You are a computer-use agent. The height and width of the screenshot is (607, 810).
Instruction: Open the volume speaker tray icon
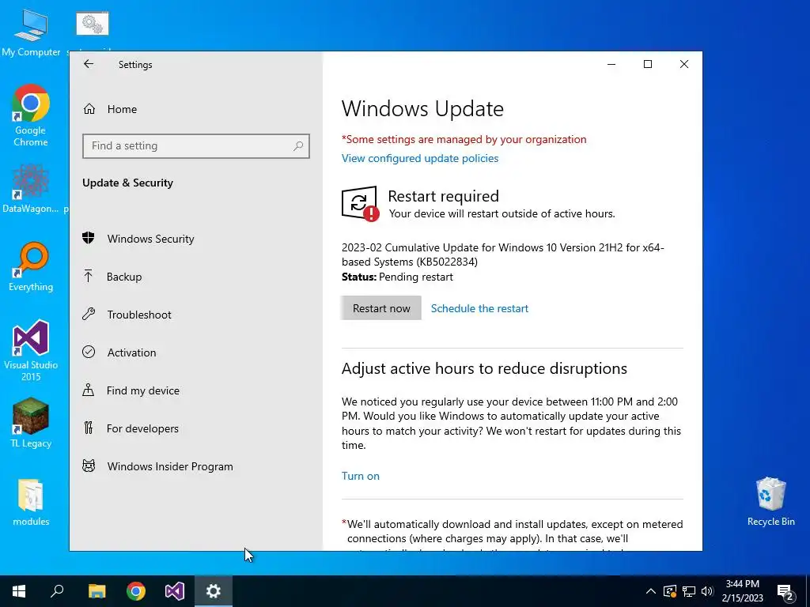(707, 591)
